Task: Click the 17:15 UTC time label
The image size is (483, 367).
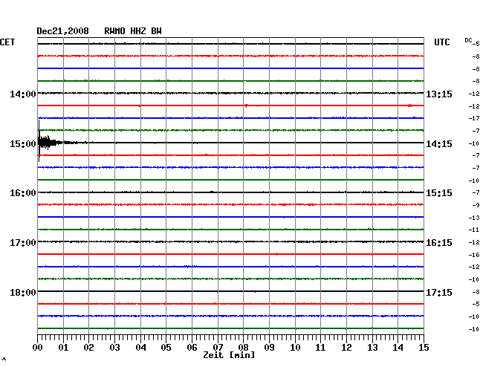Action: click(439, 292)
